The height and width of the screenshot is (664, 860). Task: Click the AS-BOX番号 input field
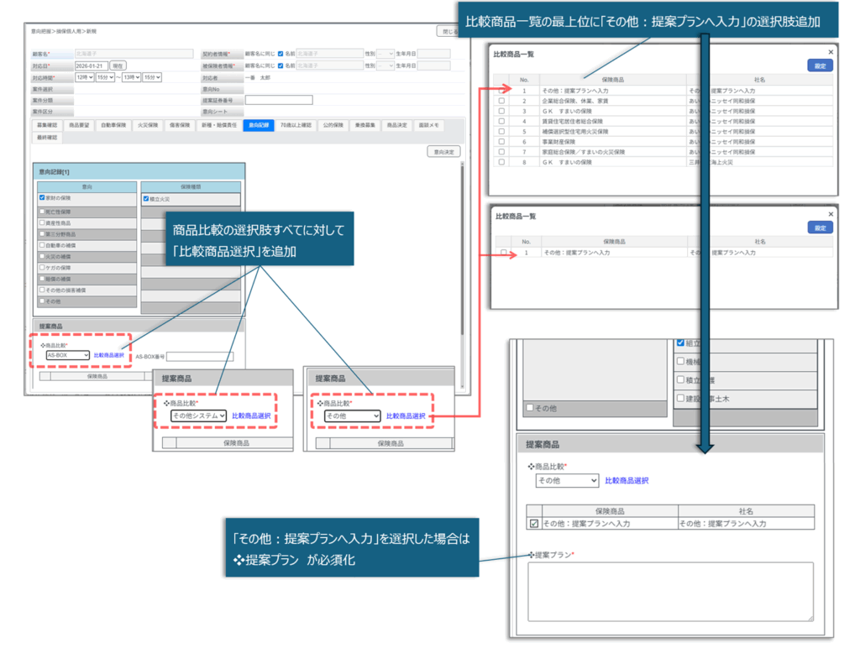click(x=200, y=356)
